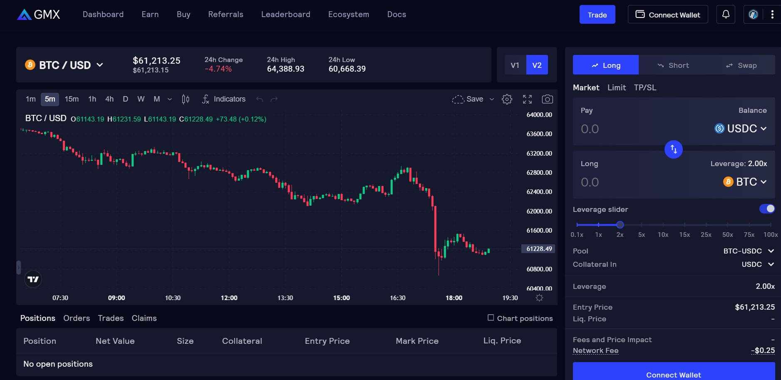Image resolution: width=781 pixels, height=380 pixels.
Task: Toggle the Leverage slider switch
Action: [x=767, y=209]
